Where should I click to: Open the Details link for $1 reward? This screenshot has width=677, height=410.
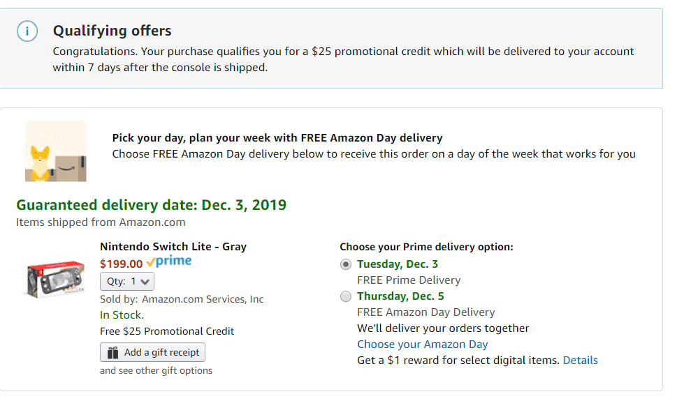(581, 360)
